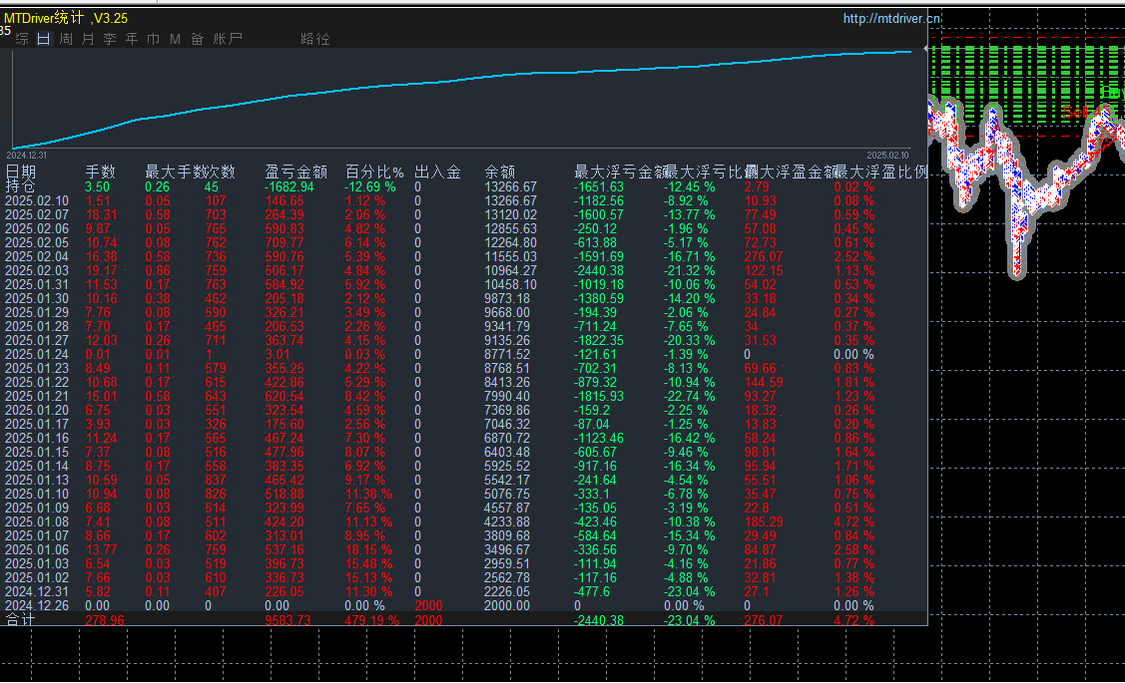The width and height of the screenshot is (1125, 683).
Task: Click balance 10458.10 on 2025.01.31
Action: tap(510, 284)
